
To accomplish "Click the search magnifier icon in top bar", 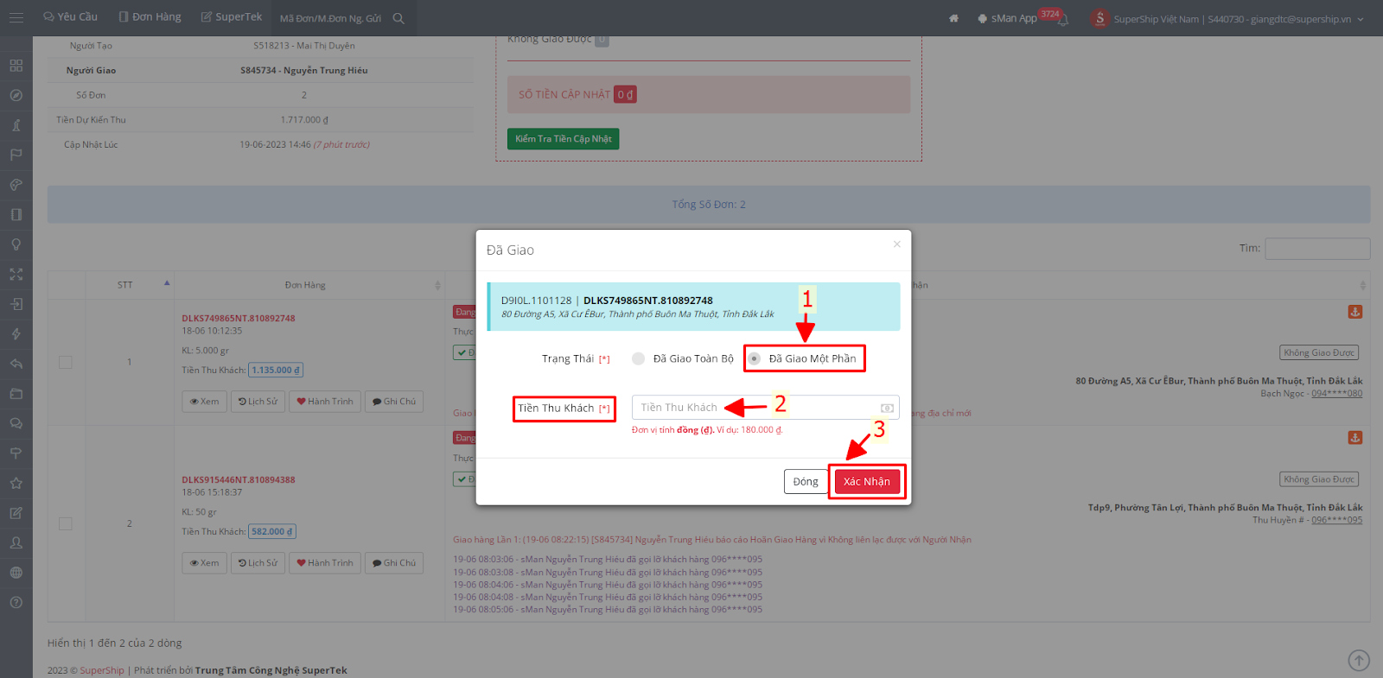I will [398, 18].
